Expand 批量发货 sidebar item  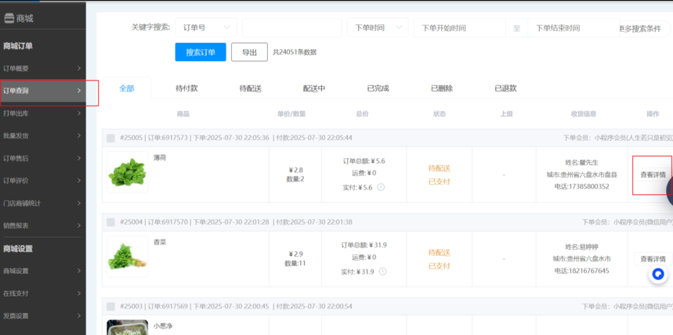coord(43,135)
